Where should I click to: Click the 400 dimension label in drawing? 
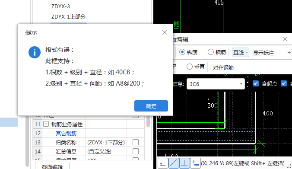point(268,113)
